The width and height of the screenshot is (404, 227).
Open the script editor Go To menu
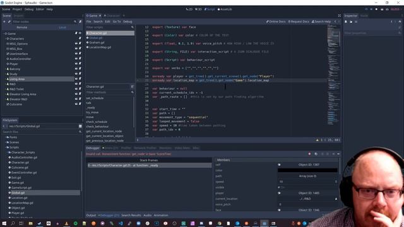tap(116, 21)
